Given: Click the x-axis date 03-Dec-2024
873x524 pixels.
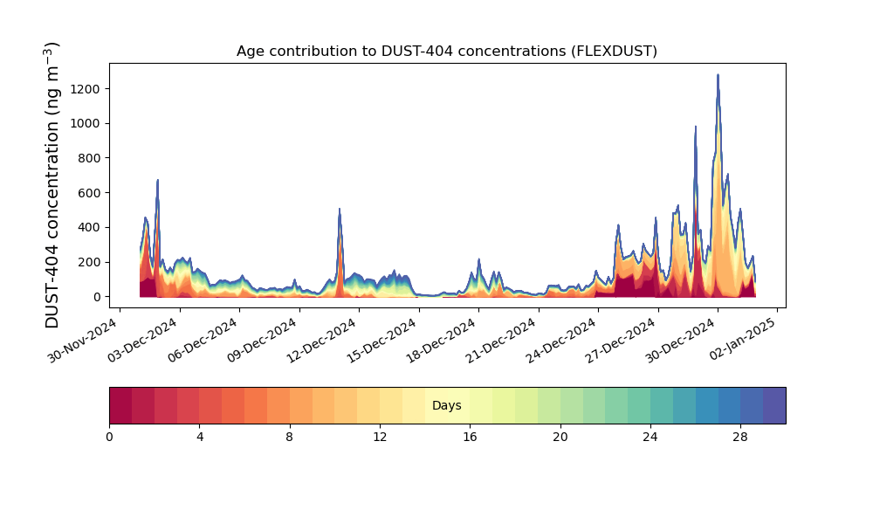Looking at the screenshot, I should [x=142, y=341].
